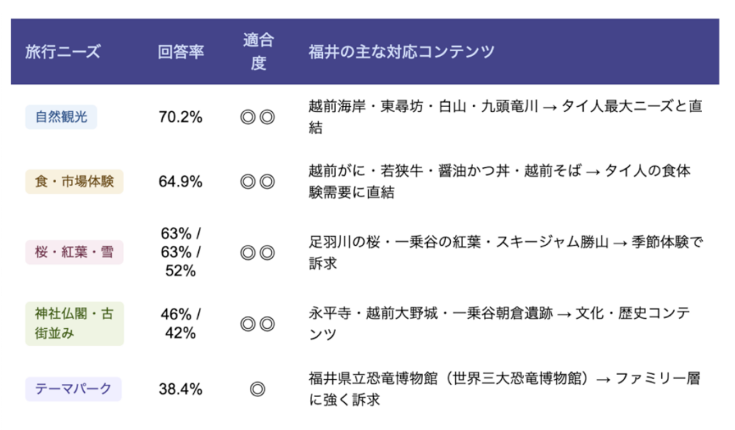Select the ◎◎ rating beside 64.9%
Viewport: 735px width, 430px height.
pos(258,182)
